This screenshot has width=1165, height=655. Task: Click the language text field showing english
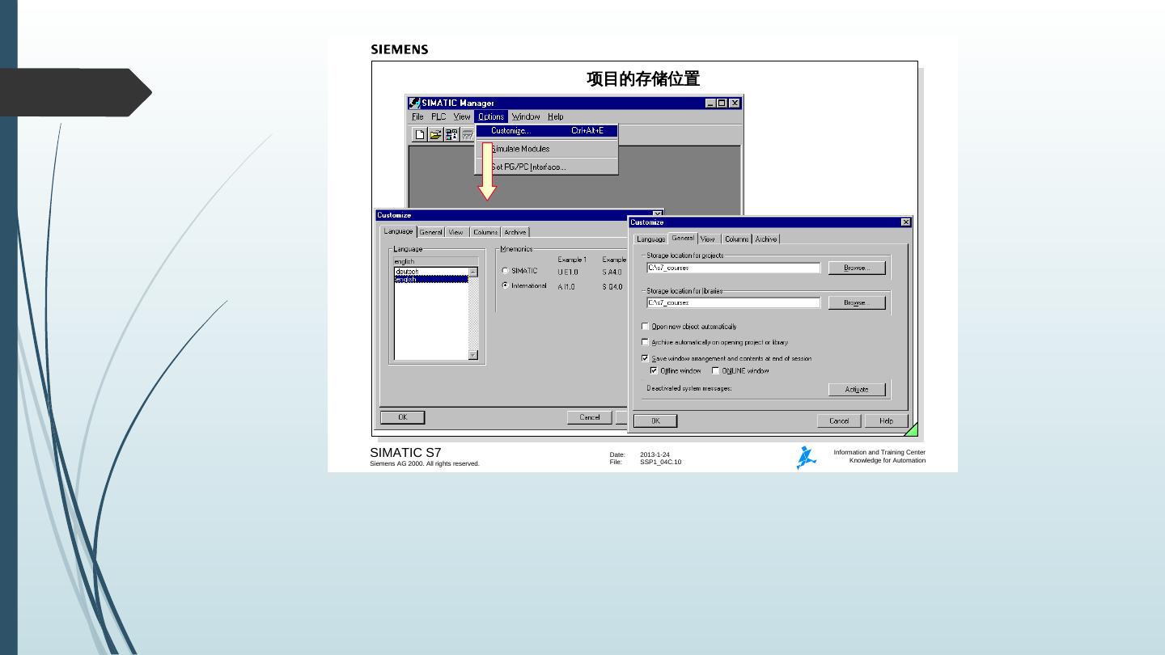coord(436,262)
